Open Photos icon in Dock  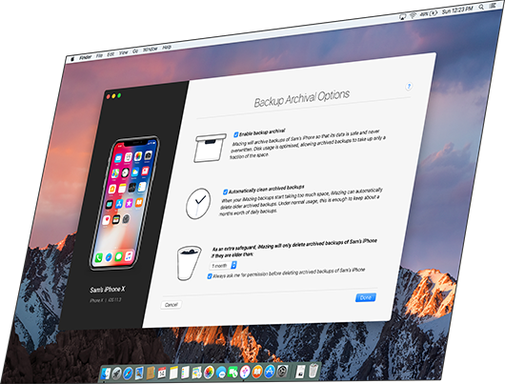(209, 373)
